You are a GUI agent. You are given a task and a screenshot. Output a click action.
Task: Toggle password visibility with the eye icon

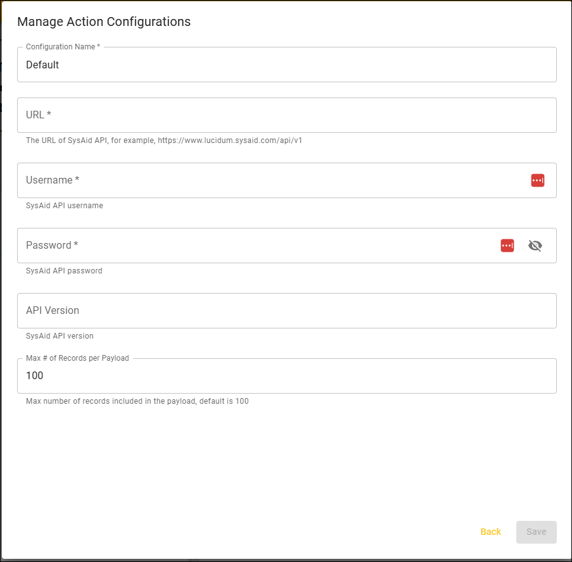pyautogui.click(x=535, y=246)
